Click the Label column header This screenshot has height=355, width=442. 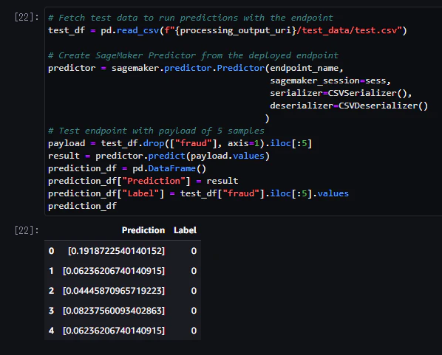[x=185, y=230]
